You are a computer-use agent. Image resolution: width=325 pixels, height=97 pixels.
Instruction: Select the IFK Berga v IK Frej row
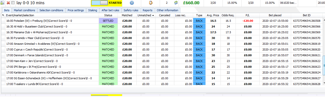tap(162, 67)
